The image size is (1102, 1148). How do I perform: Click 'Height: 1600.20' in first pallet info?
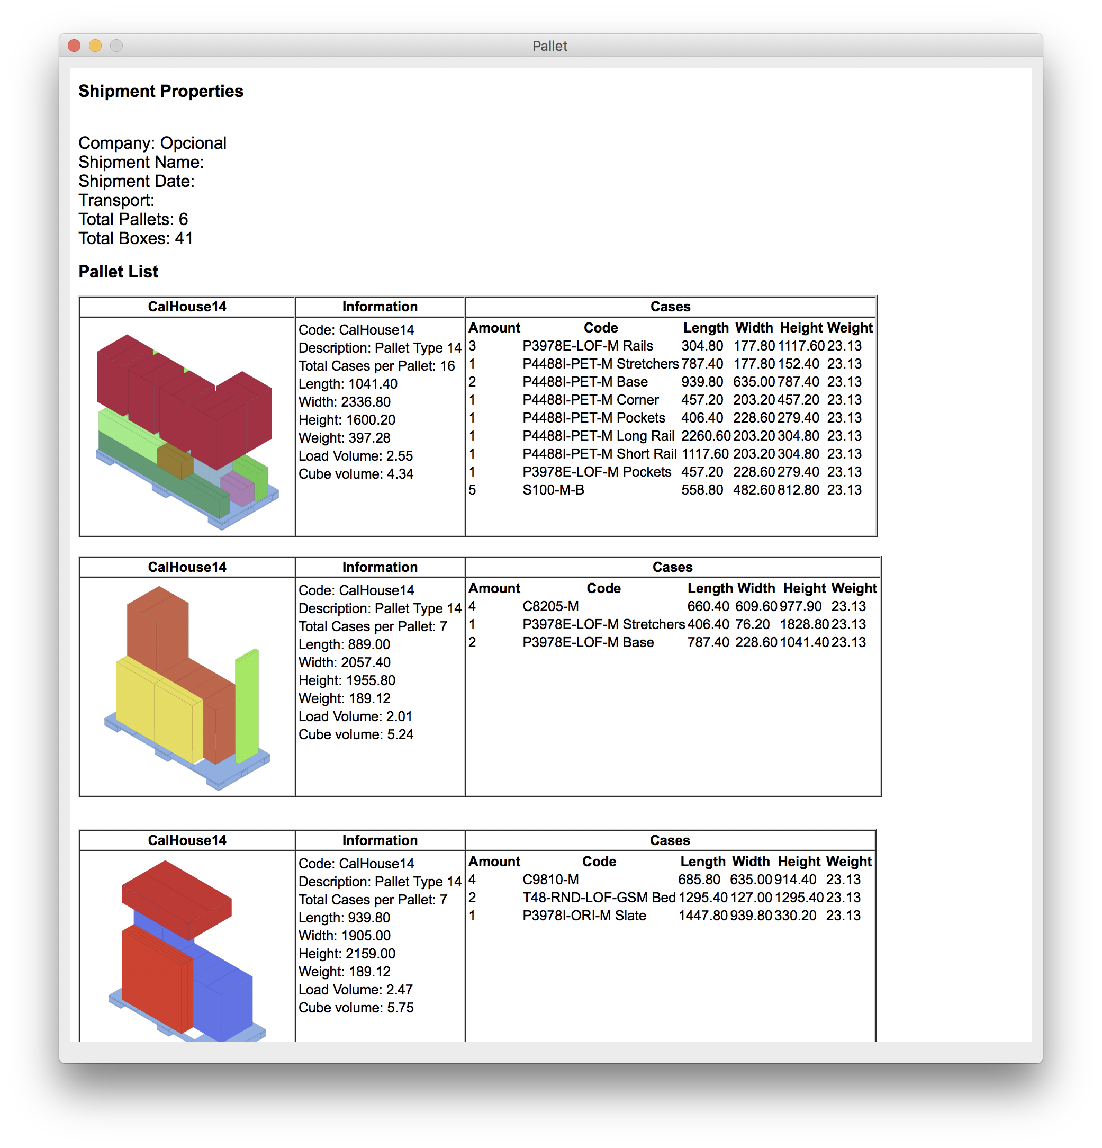tap(347, 420)
